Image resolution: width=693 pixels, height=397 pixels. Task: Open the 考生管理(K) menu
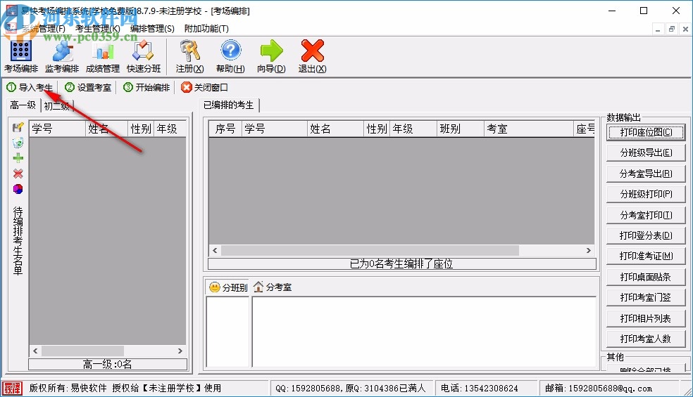[x=97, y=29]
